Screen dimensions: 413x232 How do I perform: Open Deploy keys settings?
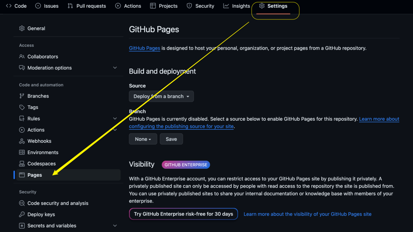coord(68,214)
